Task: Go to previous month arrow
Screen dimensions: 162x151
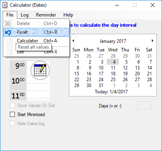Action: tap(73, 41)
